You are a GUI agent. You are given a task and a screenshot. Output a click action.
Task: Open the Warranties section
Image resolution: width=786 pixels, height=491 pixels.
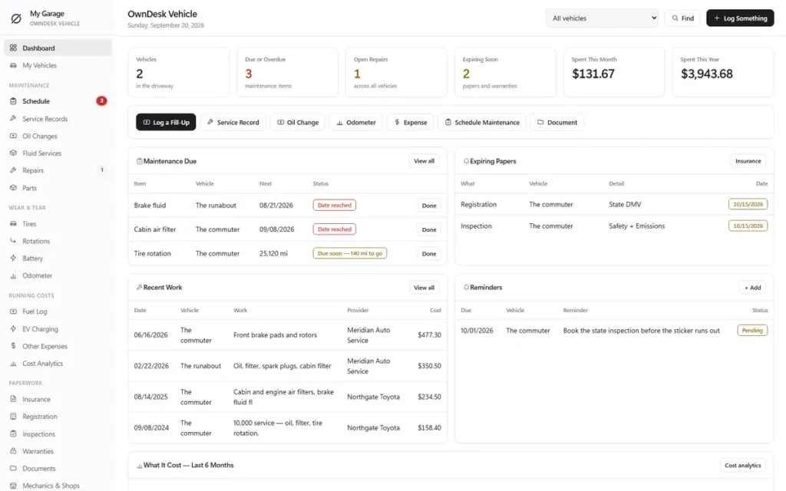[58, 451]
